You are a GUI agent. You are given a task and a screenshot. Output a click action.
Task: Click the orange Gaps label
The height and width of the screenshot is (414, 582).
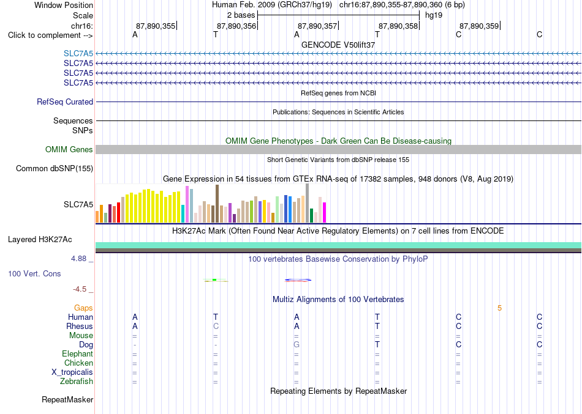83,308
